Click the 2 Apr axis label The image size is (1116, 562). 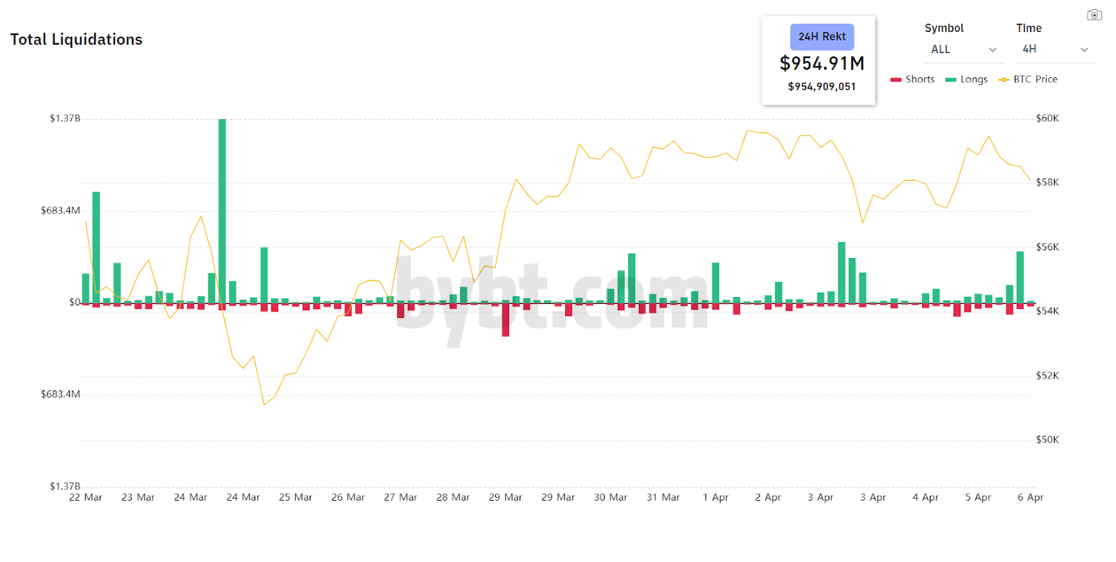pyautogui.click(x=768, y=497)
